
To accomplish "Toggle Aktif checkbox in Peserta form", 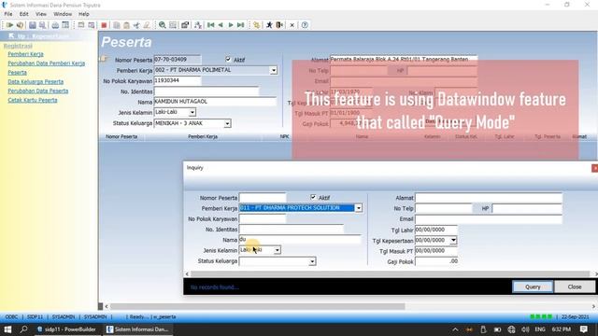I will pos(228,59).
